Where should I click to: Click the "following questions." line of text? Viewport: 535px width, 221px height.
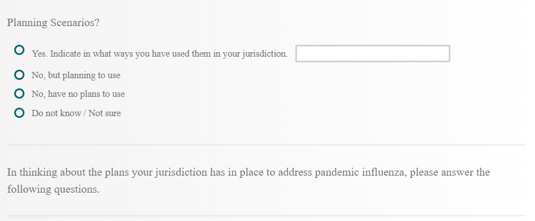point(53,189)
